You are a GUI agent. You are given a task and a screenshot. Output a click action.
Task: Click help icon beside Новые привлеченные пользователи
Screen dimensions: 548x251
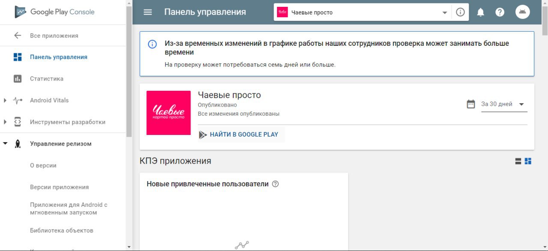tap(275, 184)
